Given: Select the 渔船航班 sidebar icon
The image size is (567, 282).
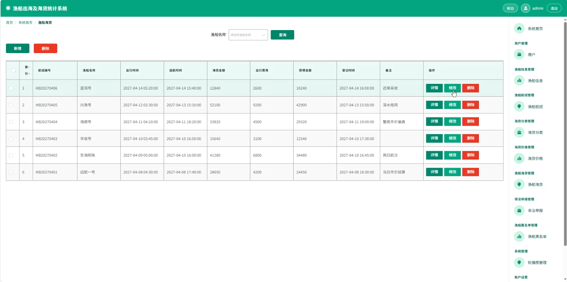Looking at the screenshot, I should pyautogui.click(x=519, y=107).
